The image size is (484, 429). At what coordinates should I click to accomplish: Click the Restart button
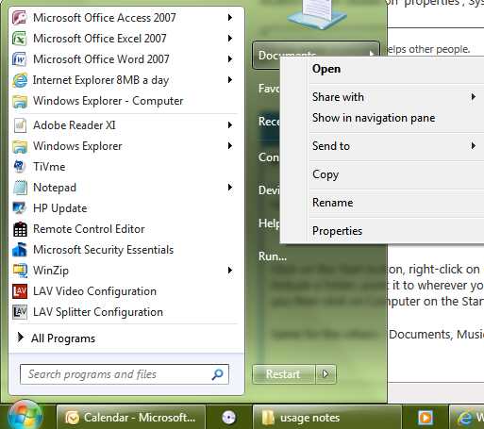[x=284, y=374]
